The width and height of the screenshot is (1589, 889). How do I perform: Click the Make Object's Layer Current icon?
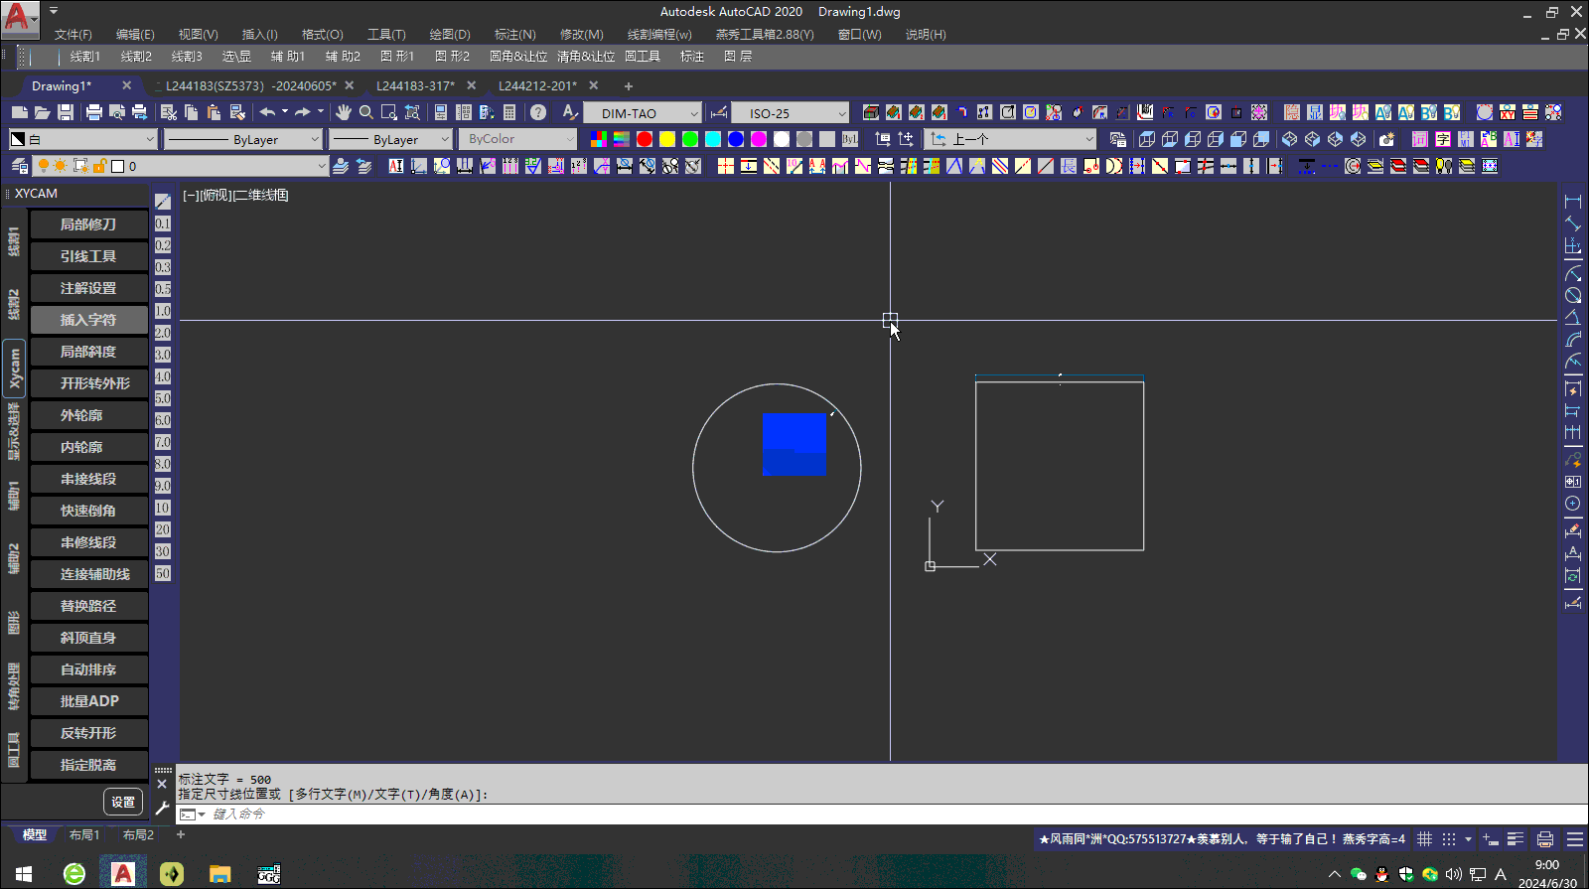tap(341, 166)
